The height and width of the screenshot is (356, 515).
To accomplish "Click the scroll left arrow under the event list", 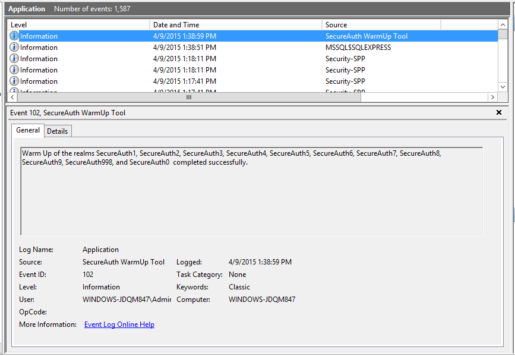I will 12,97.
